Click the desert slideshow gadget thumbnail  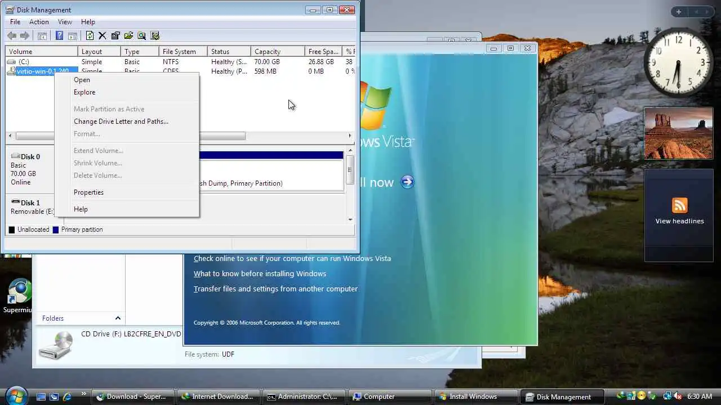point(678,133)
